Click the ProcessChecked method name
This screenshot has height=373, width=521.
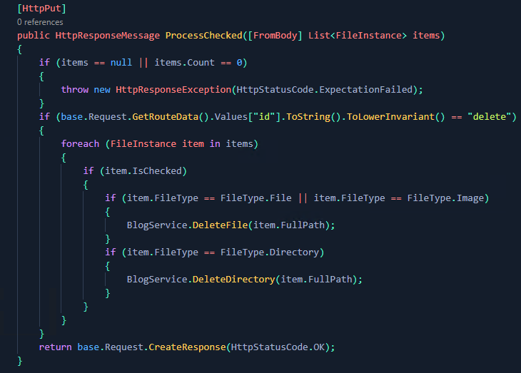pos(204,36)
